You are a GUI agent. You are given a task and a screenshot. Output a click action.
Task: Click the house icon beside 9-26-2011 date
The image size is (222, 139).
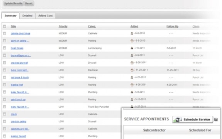pos(132,63)
